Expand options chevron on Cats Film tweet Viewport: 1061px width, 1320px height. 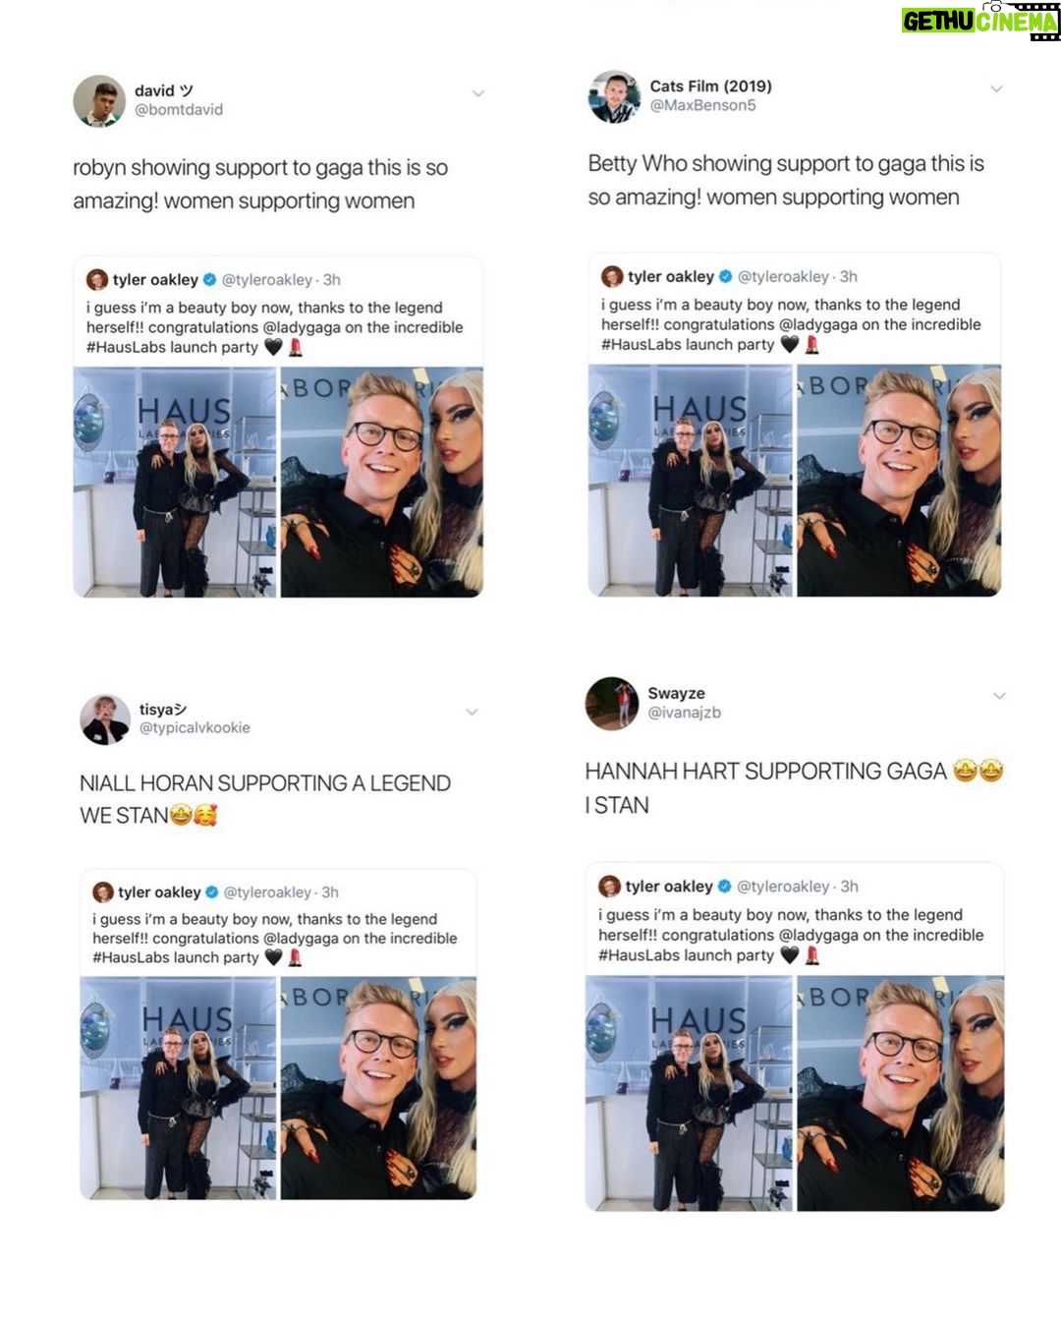(996, 88)
